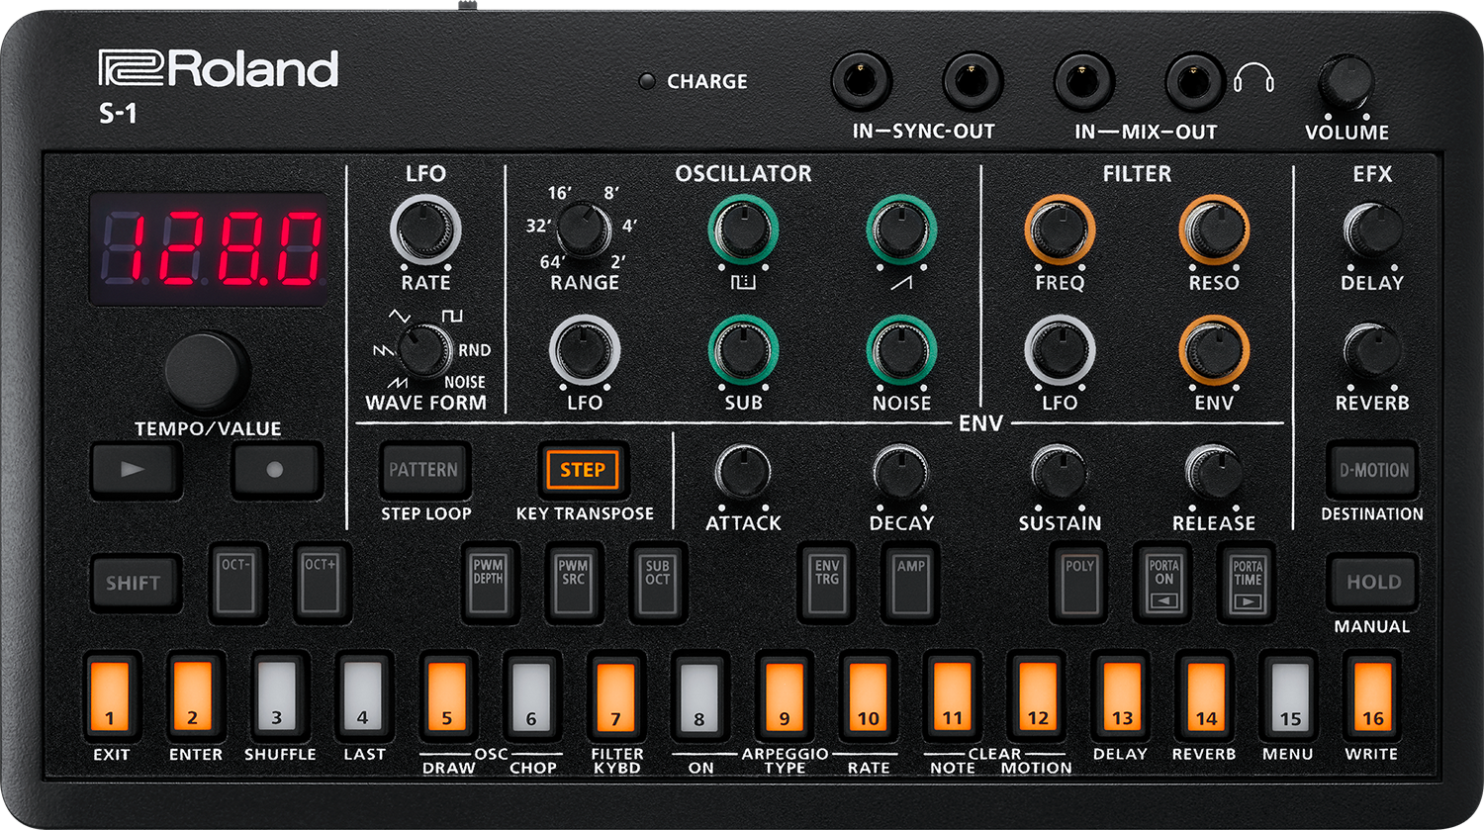Click the PORTA ON left-arrow key
Viewport: 1484px width, 830px height.
(1163, 582)
